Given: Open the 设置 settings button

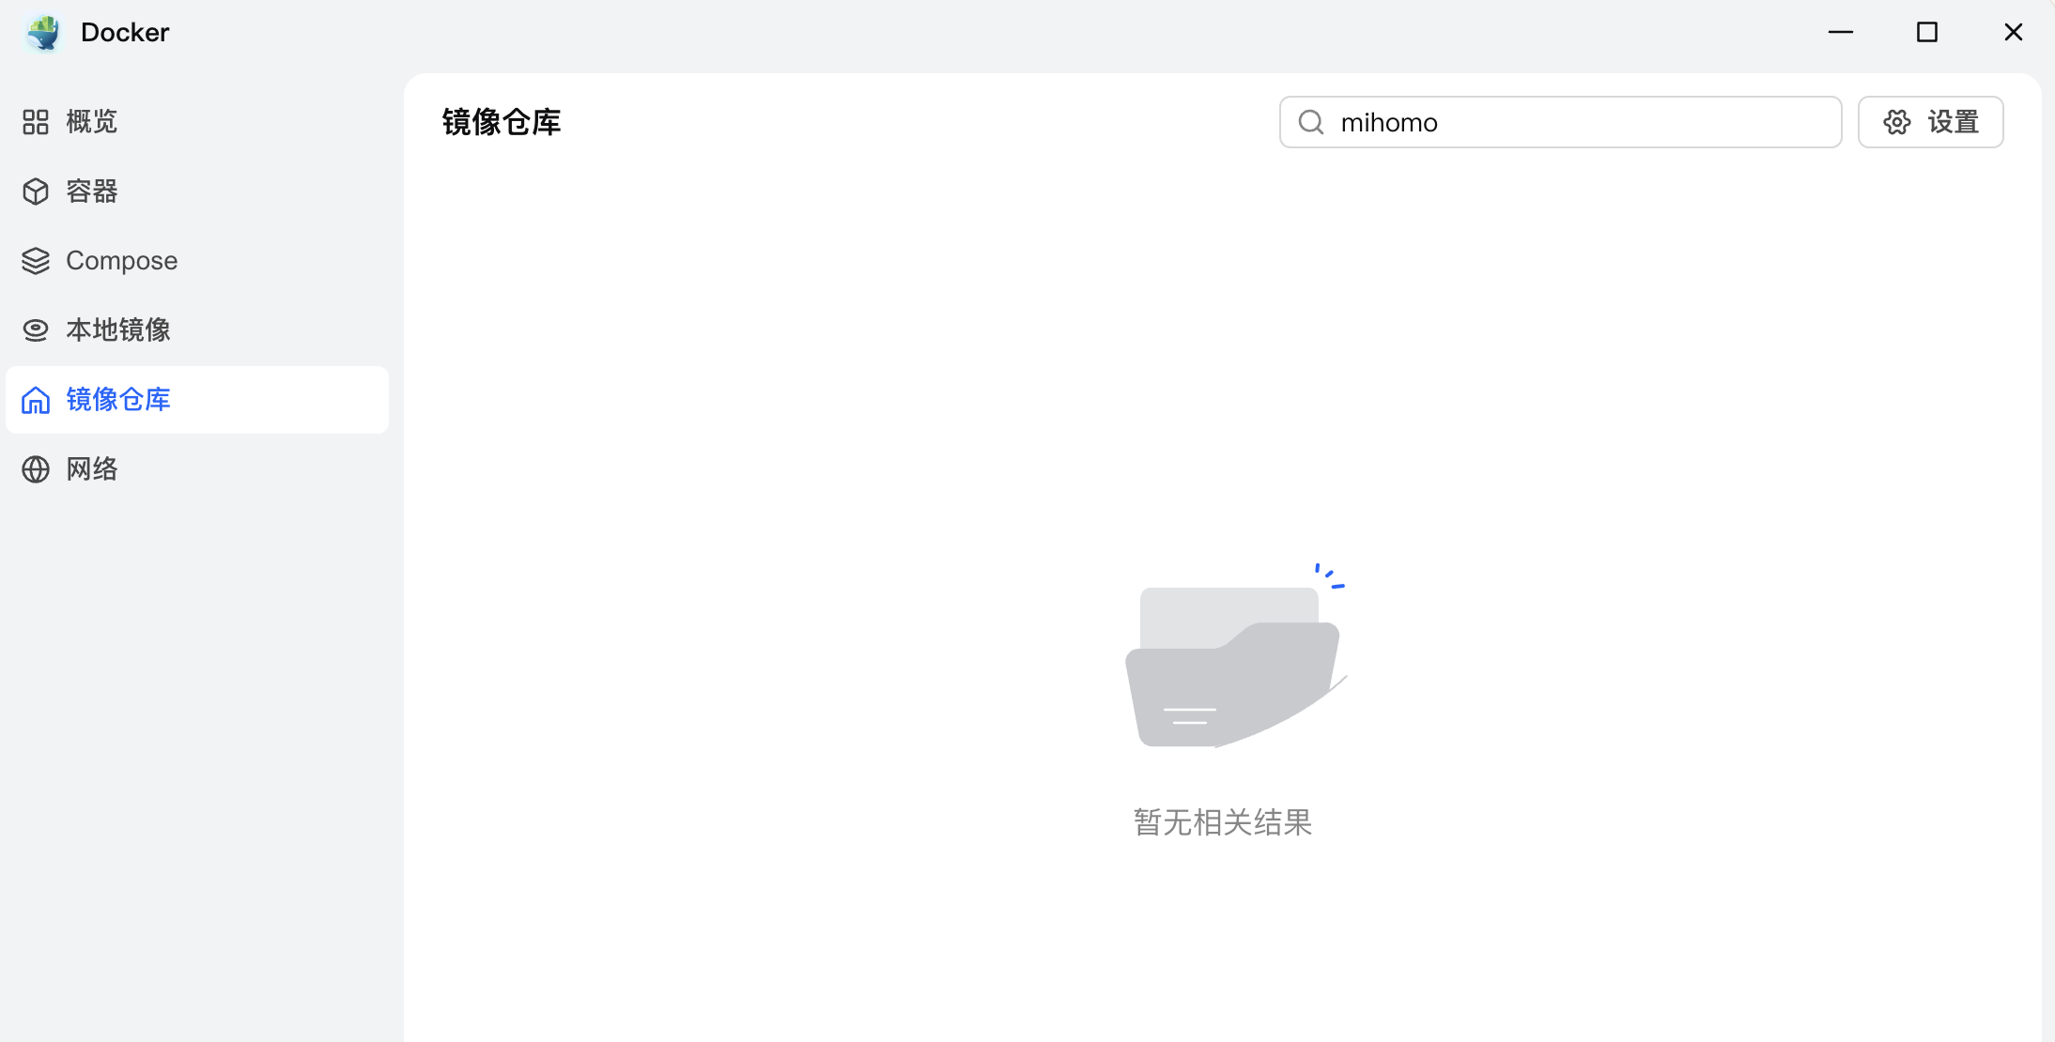Looking at the screenshot, I should click(1931, 122).
